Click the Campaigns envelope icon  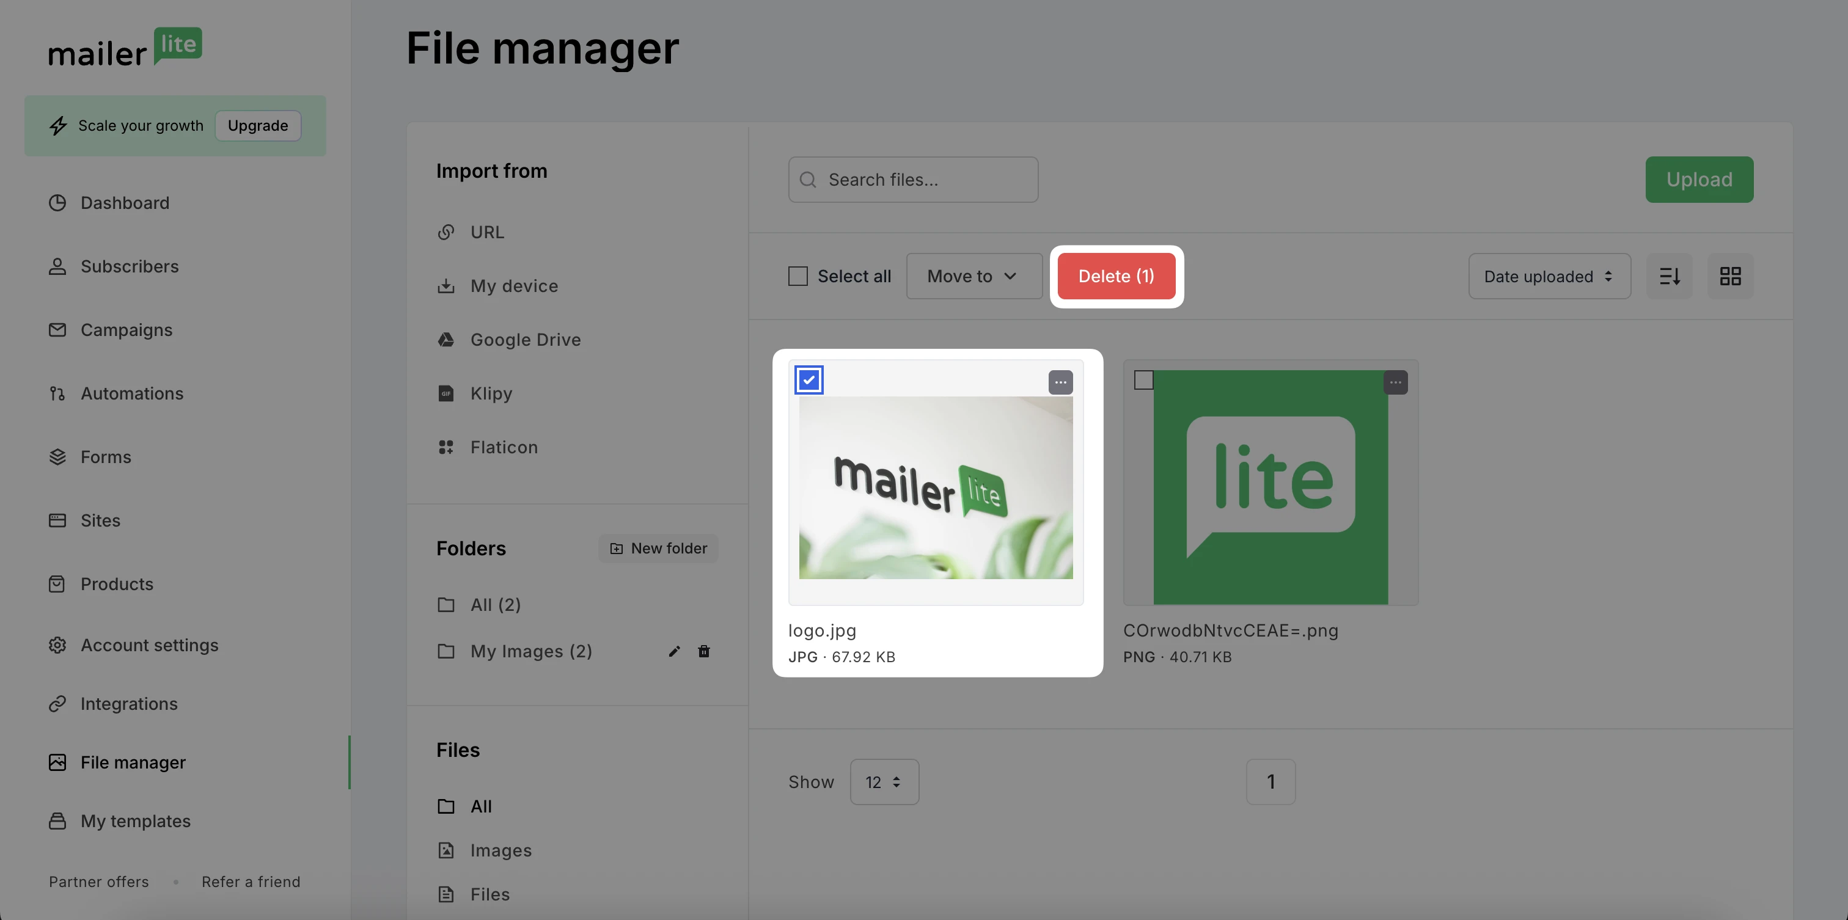click(57, 330)
